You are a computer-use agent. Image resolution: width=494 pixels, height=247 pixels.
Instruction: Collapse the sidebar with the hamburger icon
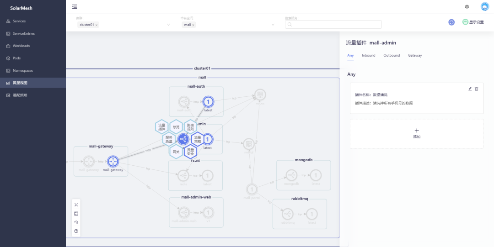75,7
